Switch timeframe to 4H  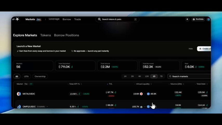140,76
